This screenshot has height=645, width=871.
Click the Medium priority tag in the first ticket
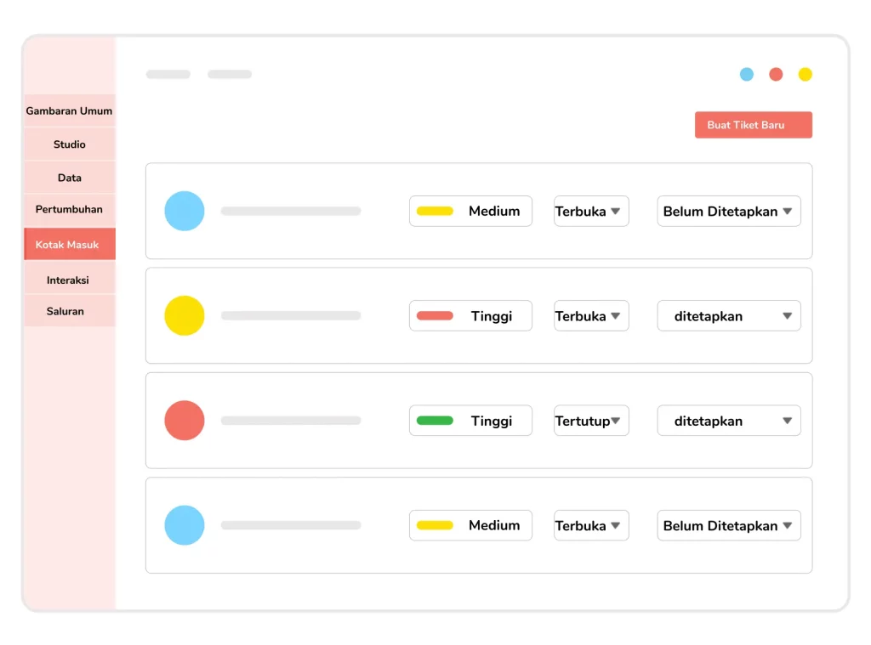[x=470, y=212]
